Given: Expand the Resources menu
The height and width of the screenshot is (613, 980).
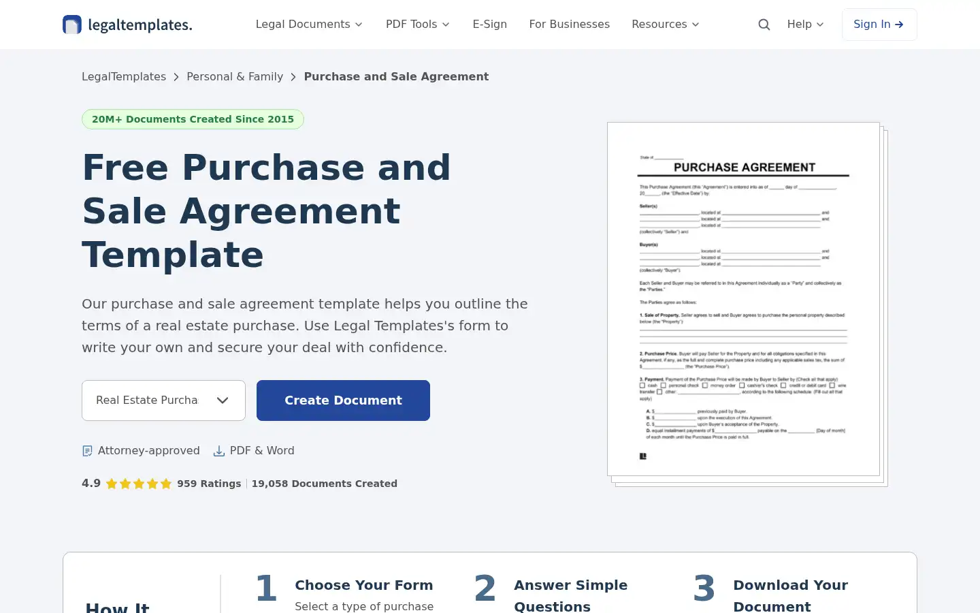Looking at the screenshot, I should [666, 25].
